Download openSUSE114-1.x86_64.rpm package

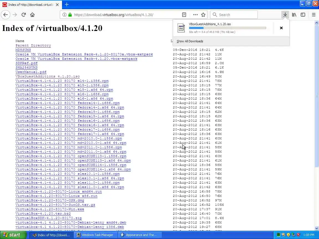(73, 169)
